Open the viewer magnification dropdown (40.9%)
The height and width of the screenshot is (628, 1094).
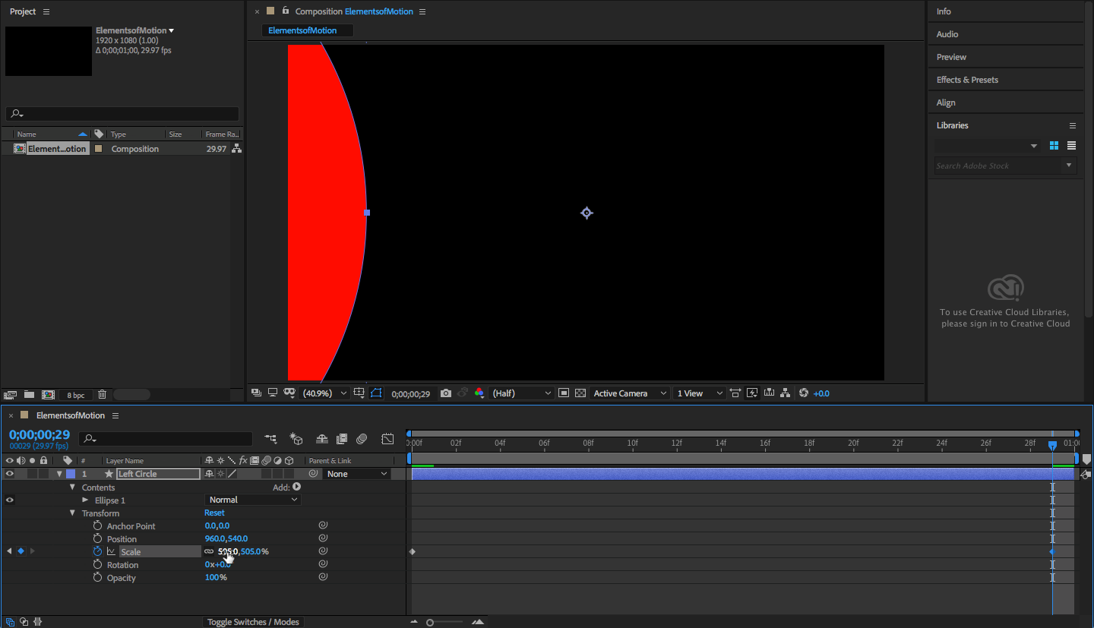tap(326, 393)
